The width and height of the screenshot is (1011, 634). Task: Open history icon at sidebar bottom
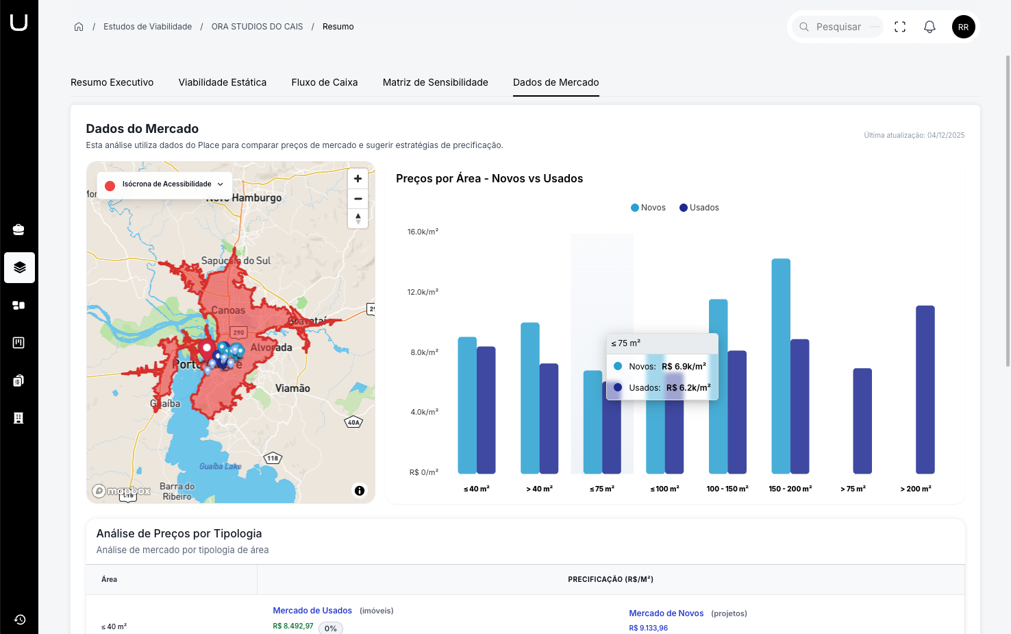(x=20, y=620)
